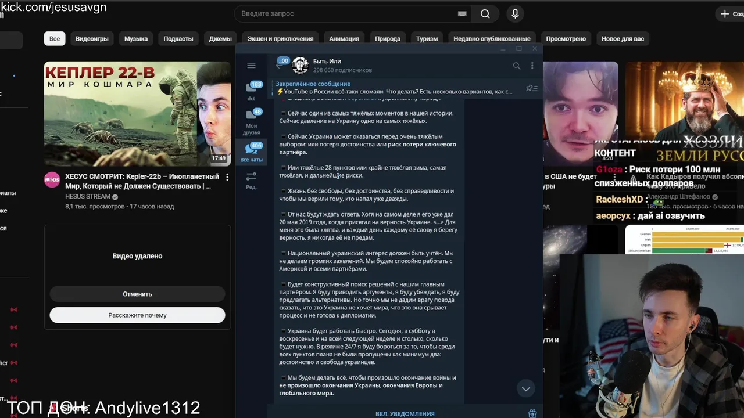The width and height of the screenshot is (744, 418).
Task: Select the Новое для вас chip
Action: tap(623, 39)
